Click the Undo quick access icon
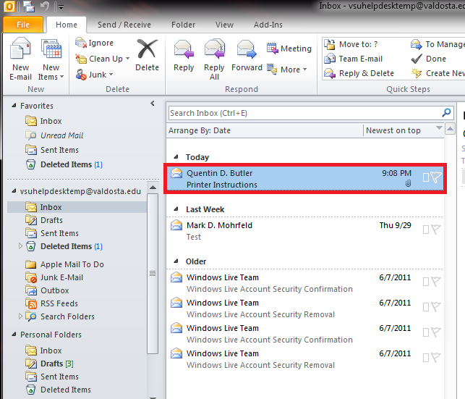The width and height of the screenshot is (465, 399). 45,6
